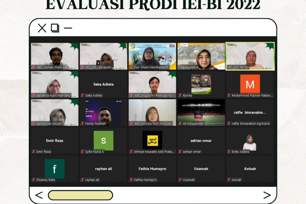Screen dimensions: 306x204
Task: Click the muted mic icon beside Usamah
Action: [180, 180]
